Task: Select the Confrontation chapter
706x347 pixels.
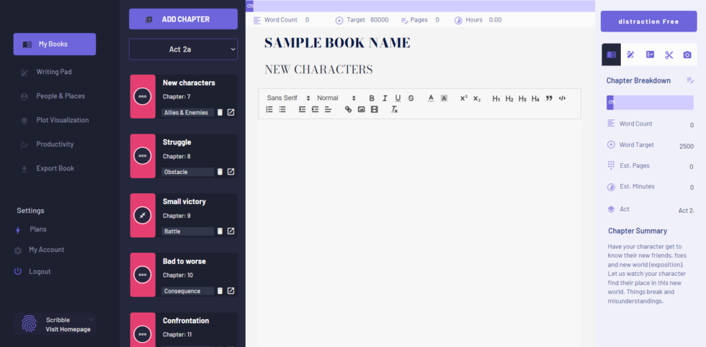Action: (184, 330)
